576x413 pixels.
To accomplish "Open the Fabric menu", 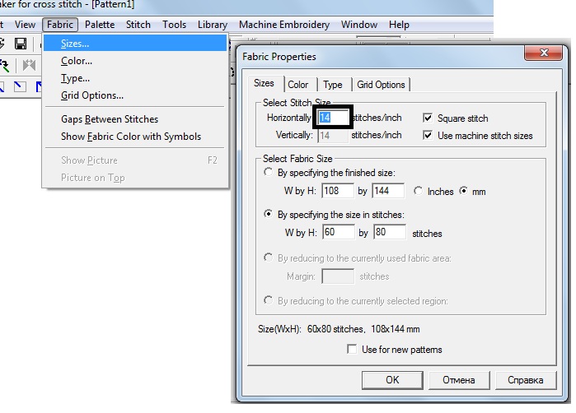I will coord(60,25).
